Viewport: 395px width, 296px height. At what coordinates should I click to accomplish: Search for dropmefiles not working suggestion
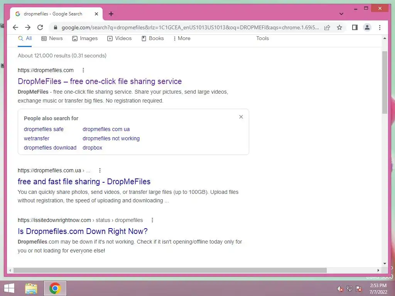point(111,138)
